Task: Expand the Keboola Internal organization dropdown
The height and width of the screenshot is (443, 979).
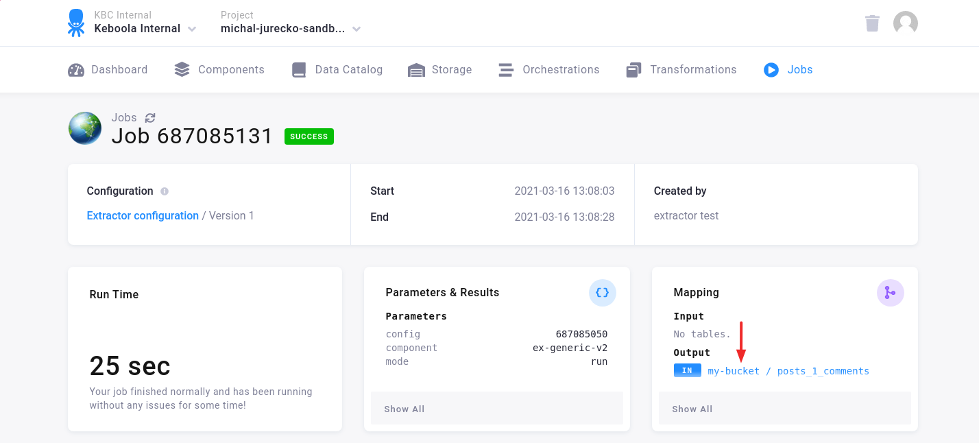Action: pyautogui.click(x=192, y=29)
